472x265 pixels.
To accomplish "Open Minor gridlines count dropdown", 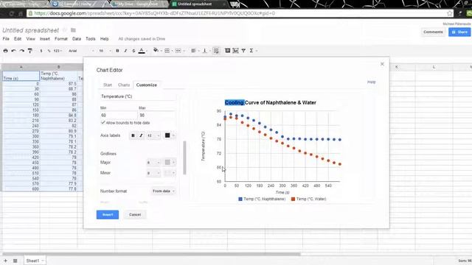I will [x=153, y=173].
